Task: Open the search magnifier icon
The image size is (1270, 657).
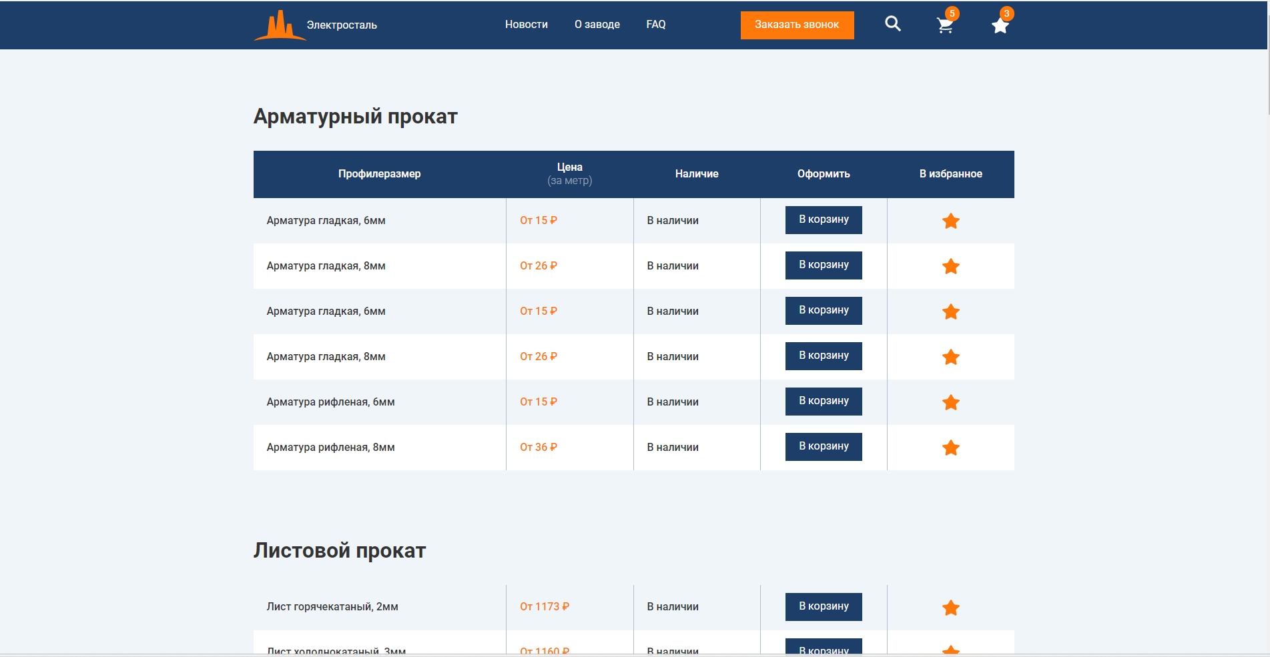Action: click(892, 25)
